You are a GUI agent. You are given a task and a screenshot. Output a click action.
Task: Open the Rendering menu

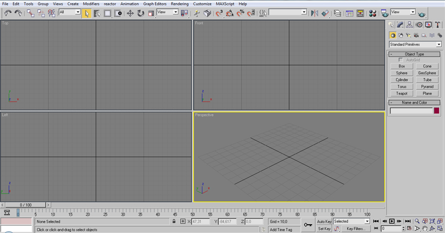pyautogui.click(x=180, y=4)
